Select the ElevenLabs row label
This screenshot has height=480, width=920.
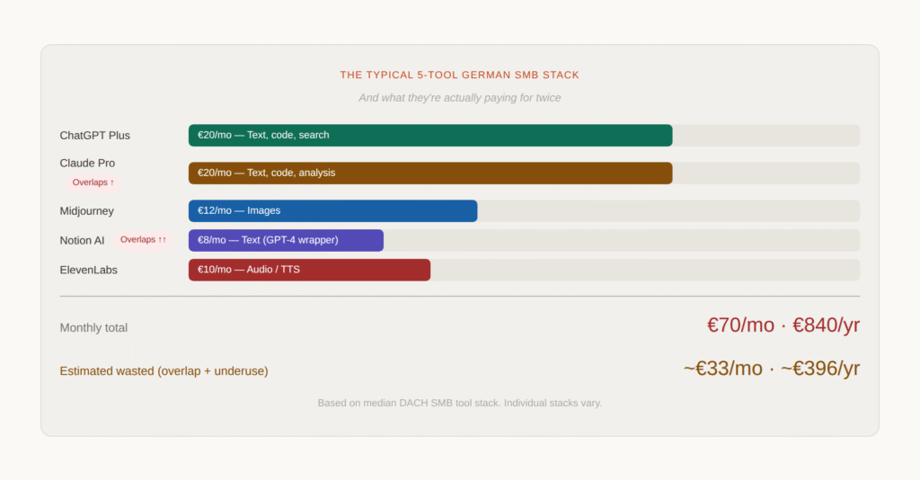coord(88,270)
